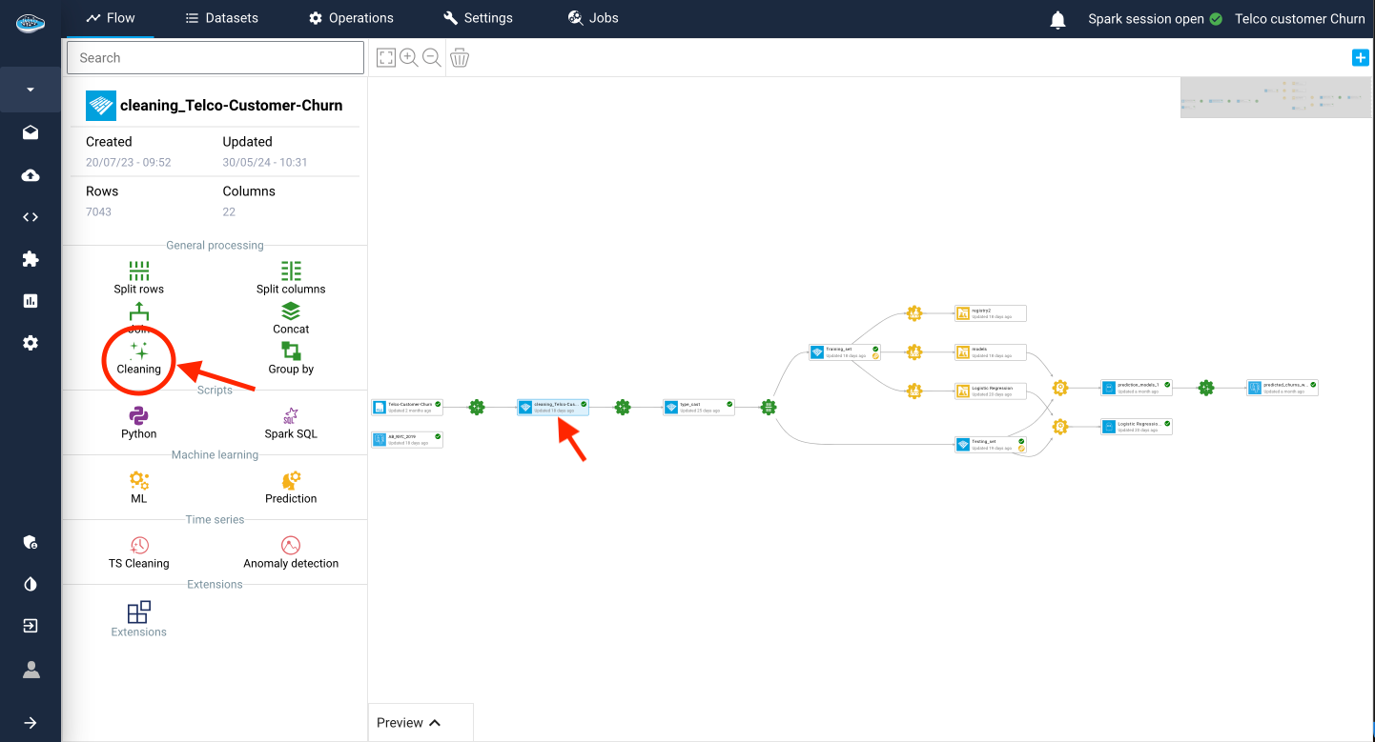Click the blue plus button
This screenshot has height=742, width=1375.
[1361, 58]
